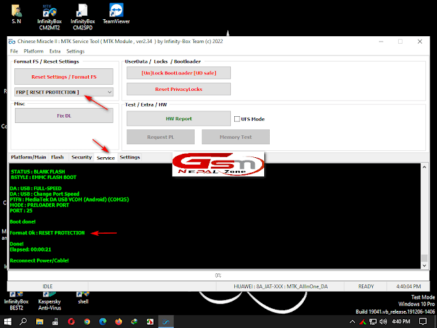Open Google Chrome from the taskbar
437x328 pixels.
[87, 322]
